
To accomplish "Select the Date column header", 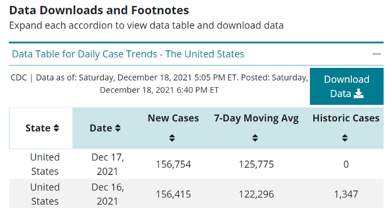I will (x=105, y=128).
